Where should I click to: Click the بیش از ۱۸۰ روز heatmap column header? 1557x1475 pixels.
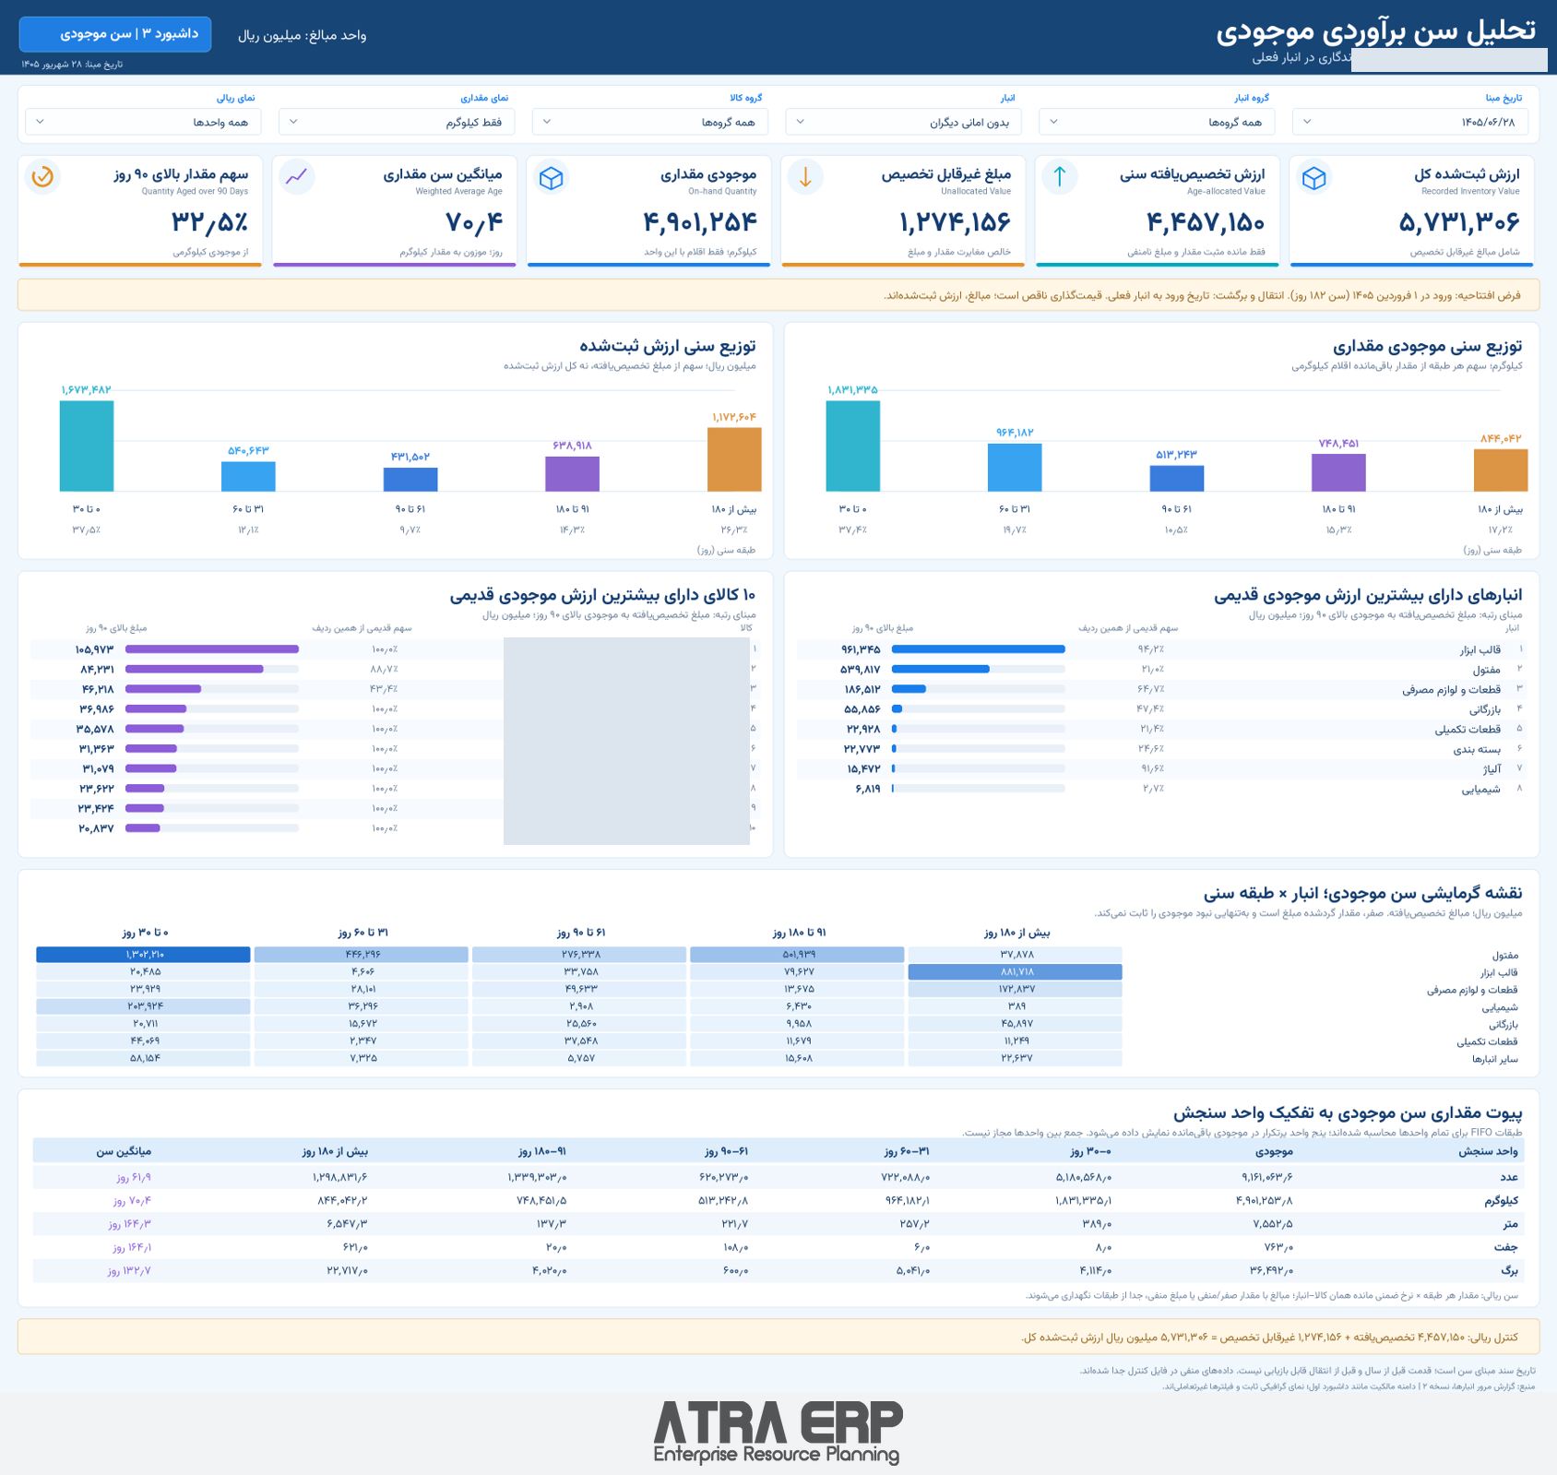1016,933
